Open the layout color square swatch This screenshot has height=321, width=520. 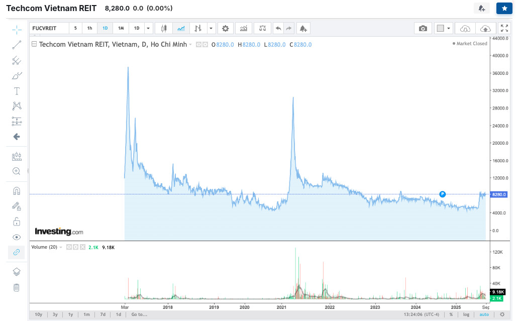tap(441, 28)
